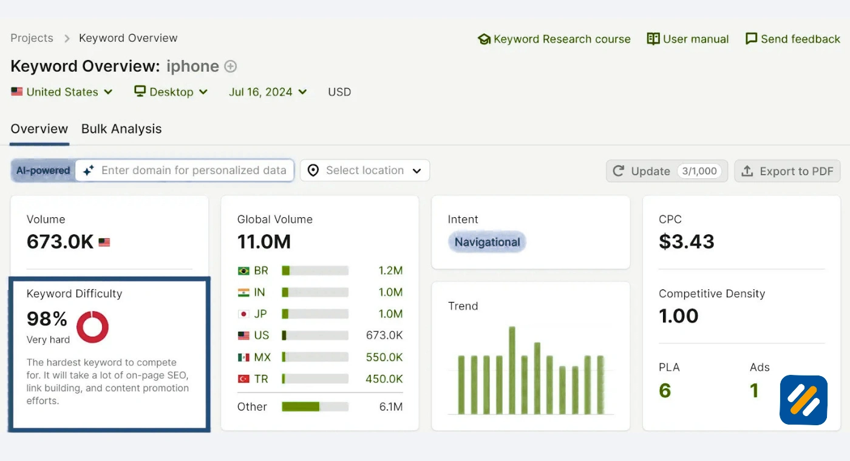The height and width of the screenshot is (461, 850).
Task: Click the plus icon beside iphone keyword
Action: pos(231,66)
